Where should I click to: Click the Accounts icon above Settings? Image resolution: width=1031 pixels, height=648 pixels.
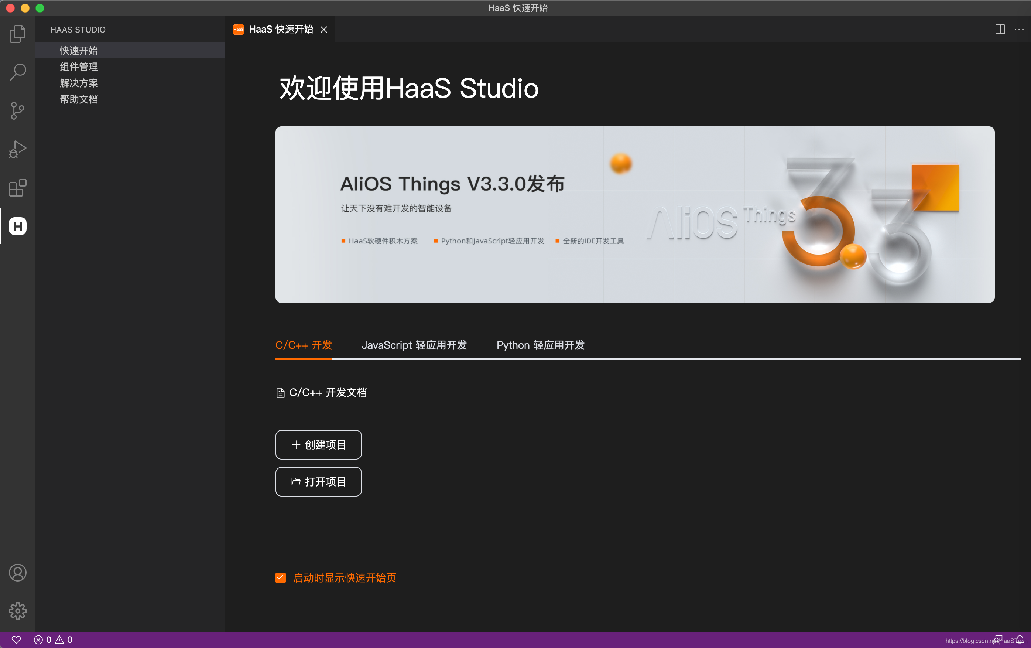17,573
